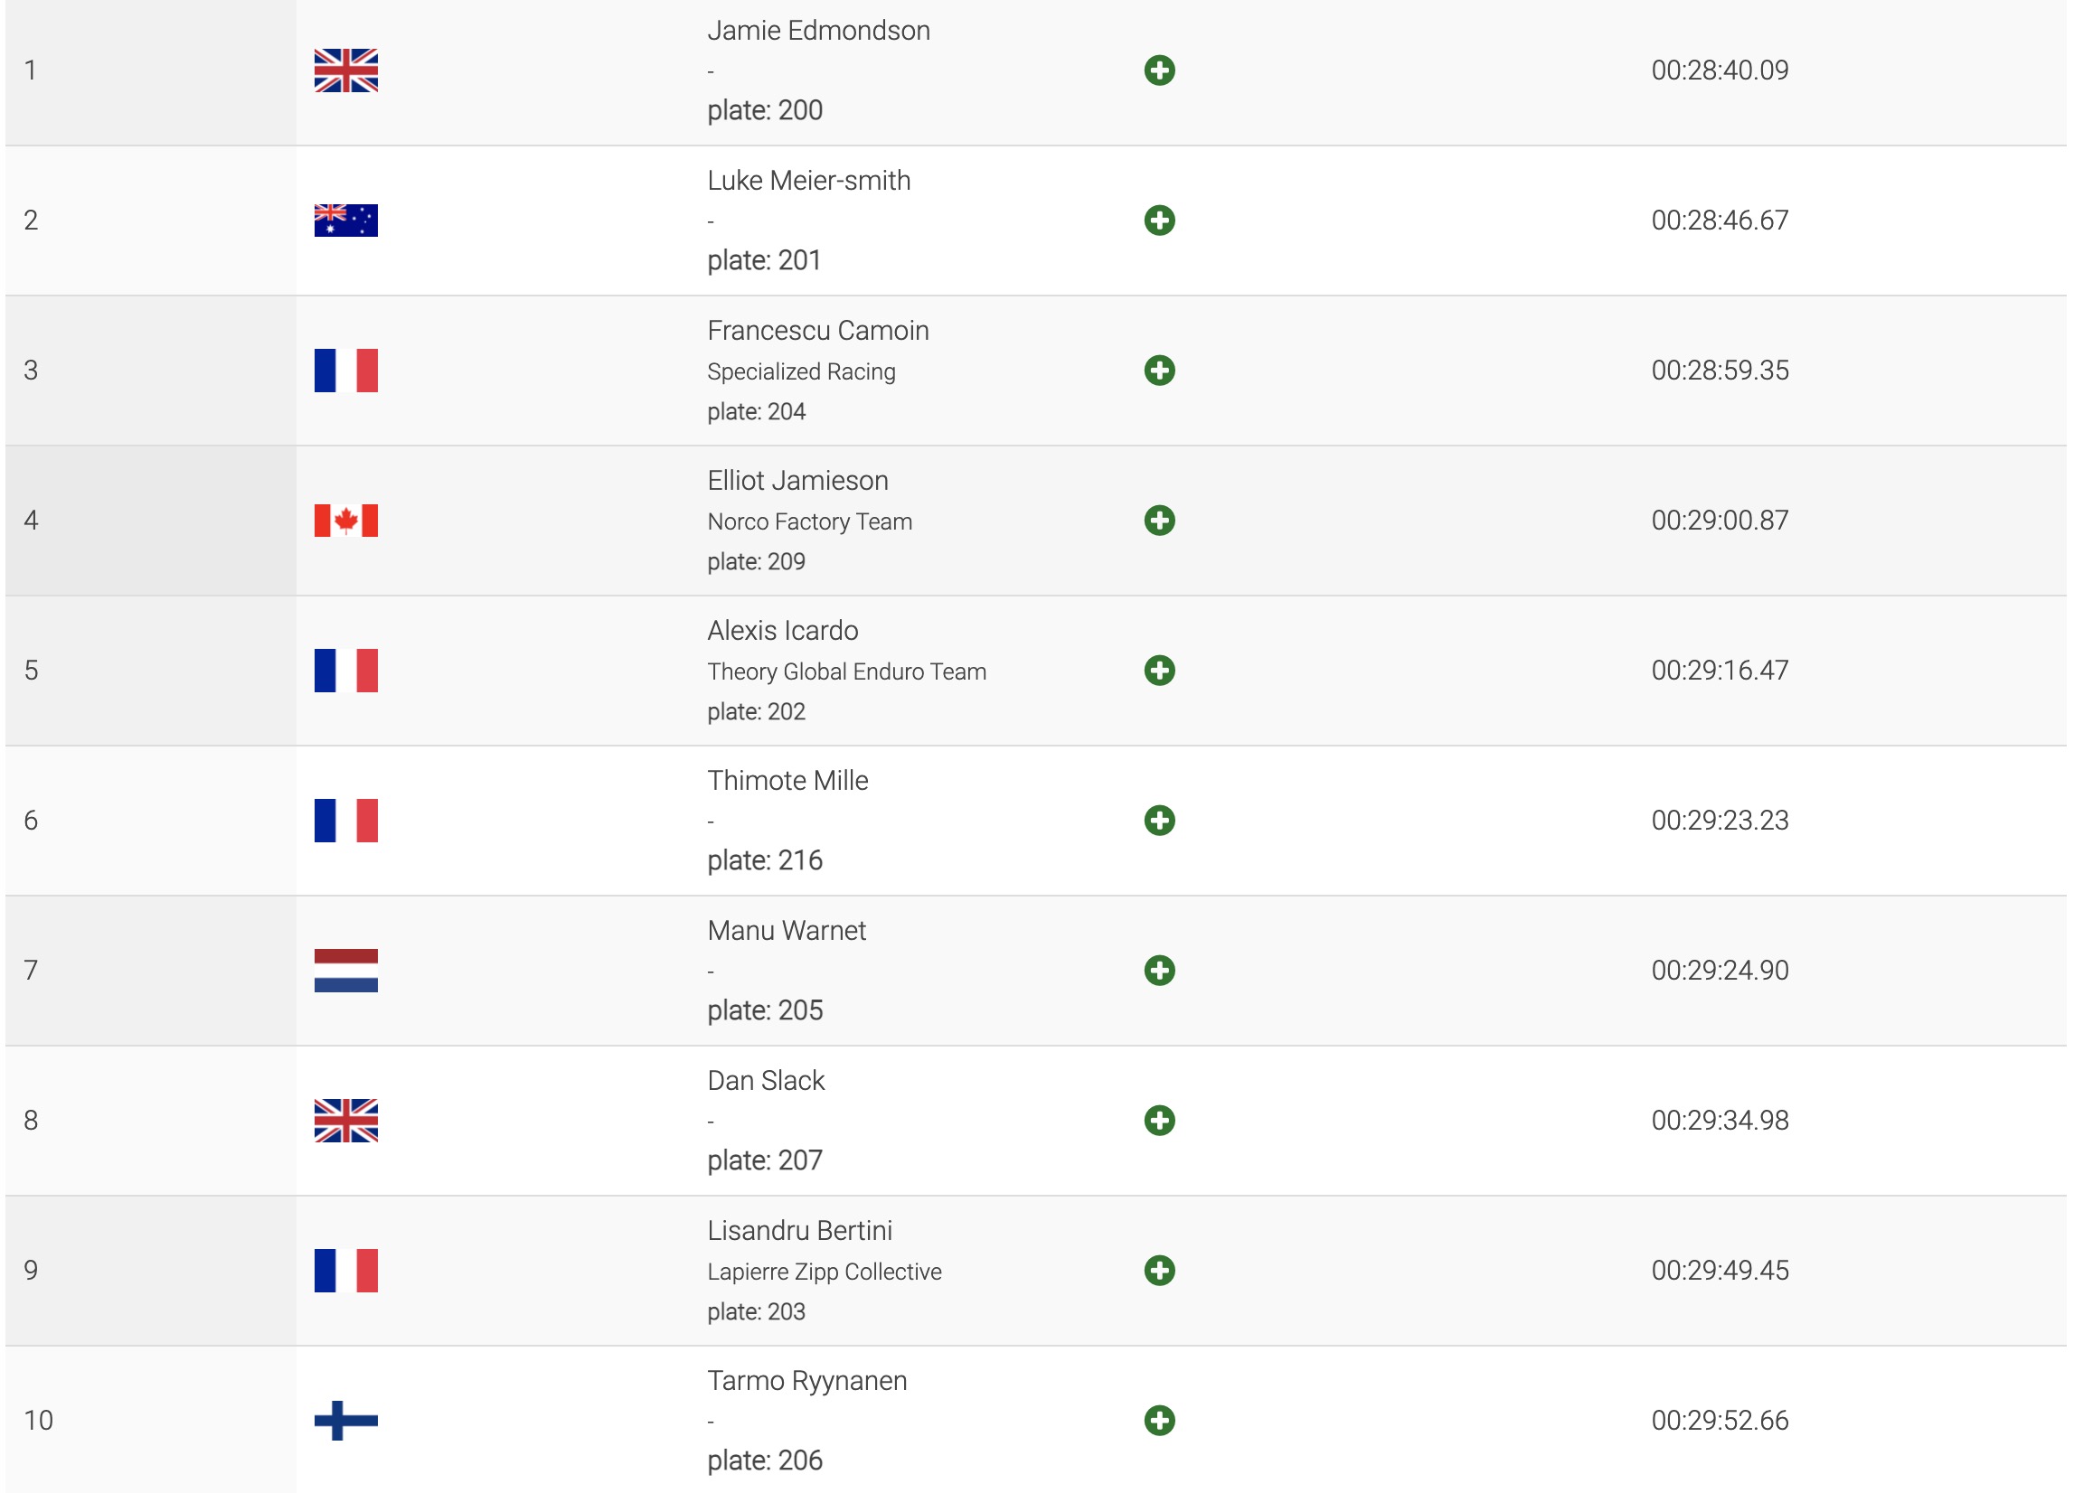2074x1493 pixels.
Task: Click plus icon beside Francescu Camoin
Action: click(x=1159, y=371)
